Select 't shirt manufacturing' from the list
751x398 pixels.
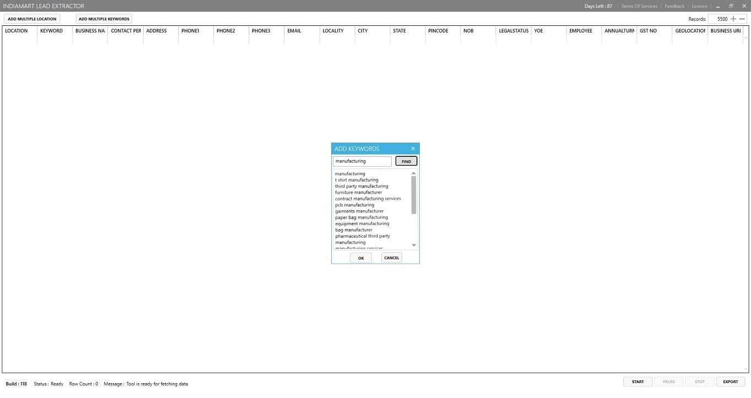click(357, 180)
